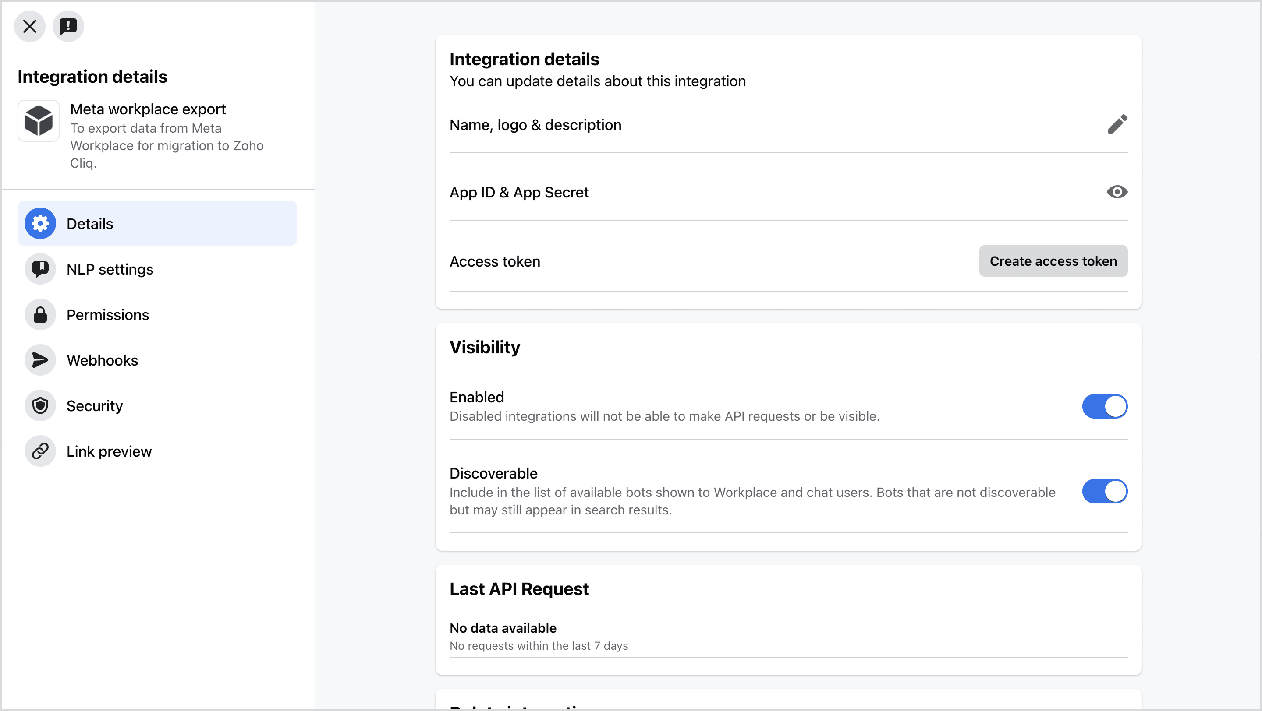Open Link preview settings
This screenshot has width=1262, height=711.
coord(109,451)
